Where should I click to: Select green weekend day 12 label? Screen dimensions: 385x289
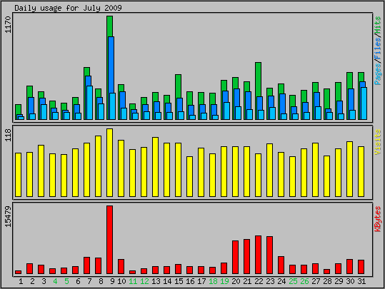[x=144, y=281]
